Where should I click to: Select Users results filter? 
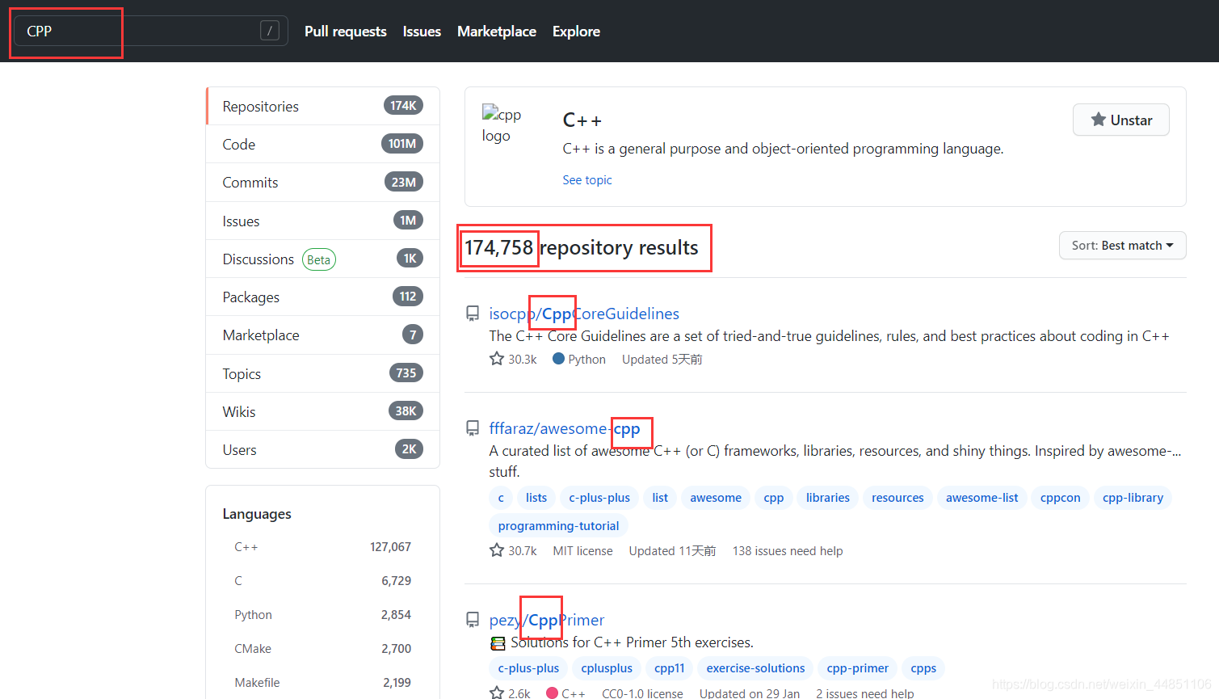coord(323,449)
